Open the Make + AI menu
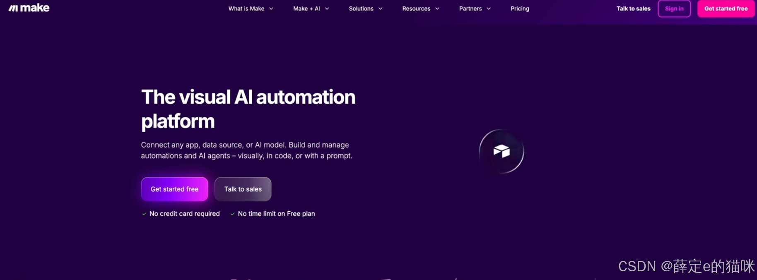Viewport: 757px width, 280px height. click(x=306, y=9)
